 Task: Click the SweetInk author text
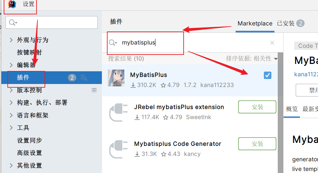(x=199, y=117)
